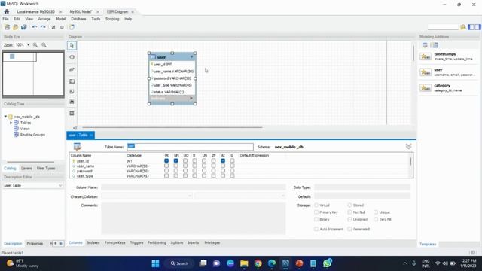This screenshot has width=482, height=271.
Task: Check NN for user_name column
Action: (175, 166)
